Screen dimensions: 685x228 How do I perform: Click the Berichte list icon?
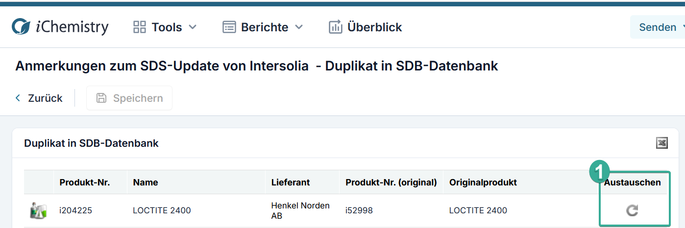coord(229,27)
